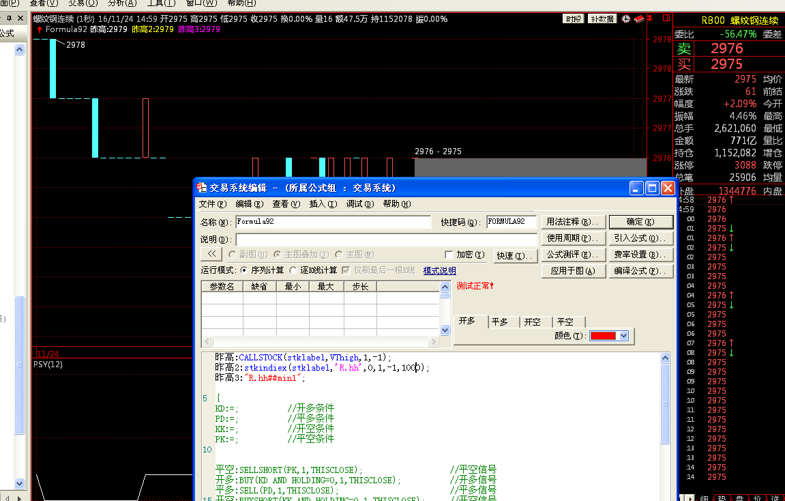The height and width of the screenshot is (501, 785).
Task: Click the 说明 description field
Action: [386, 240]
